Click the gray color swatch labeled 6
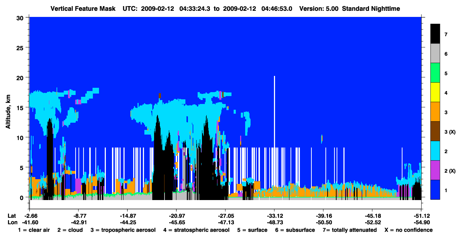The image size is (468, 240). pyautogui.click(x=435, y=54)
